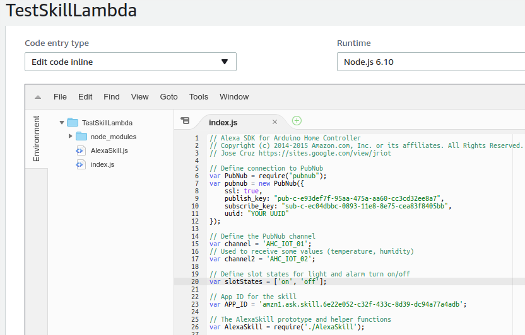The image size is (525, 335).
Task: Expand the node_modules folder
Action: click(x=71, y=137)
